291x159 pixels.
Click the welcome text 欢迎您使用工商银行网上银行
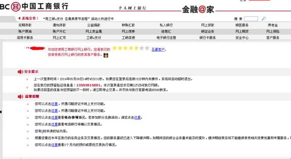coord(70,49)
